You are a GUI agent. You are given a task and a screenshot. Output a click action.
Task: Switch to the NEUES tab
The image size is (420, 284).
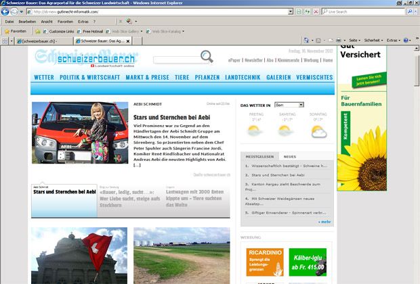(x=290, y=156)
